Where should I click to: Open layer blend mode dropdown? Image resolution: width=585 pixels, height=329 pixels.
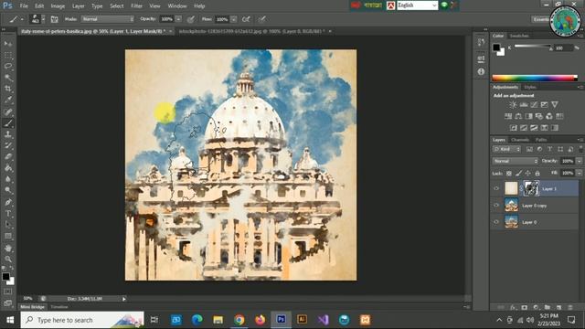click(x=516, y=161)
